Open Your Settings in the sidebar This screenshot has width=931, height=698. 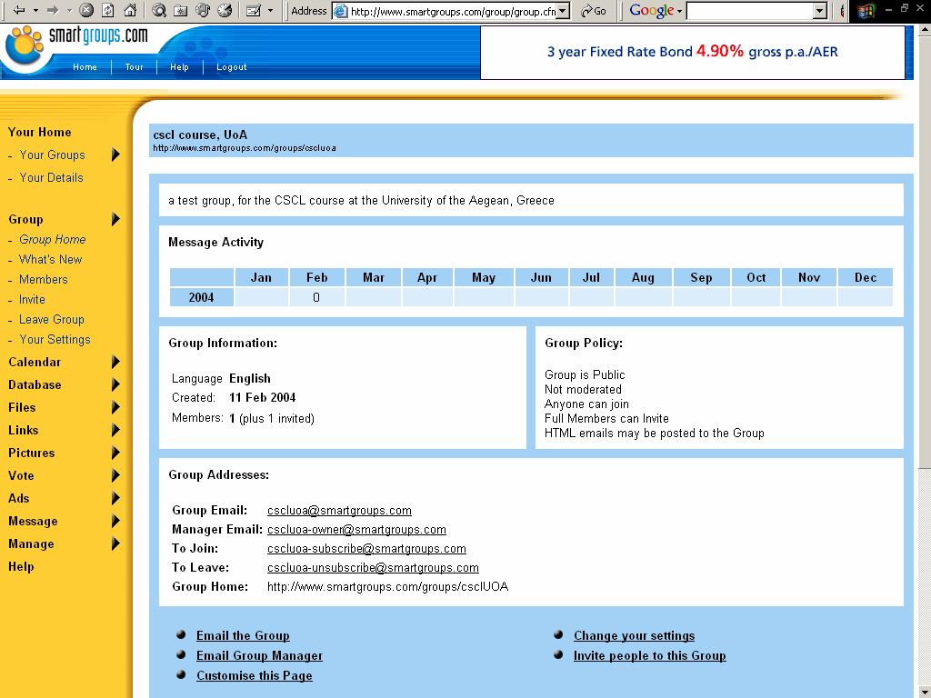[55, 340]
